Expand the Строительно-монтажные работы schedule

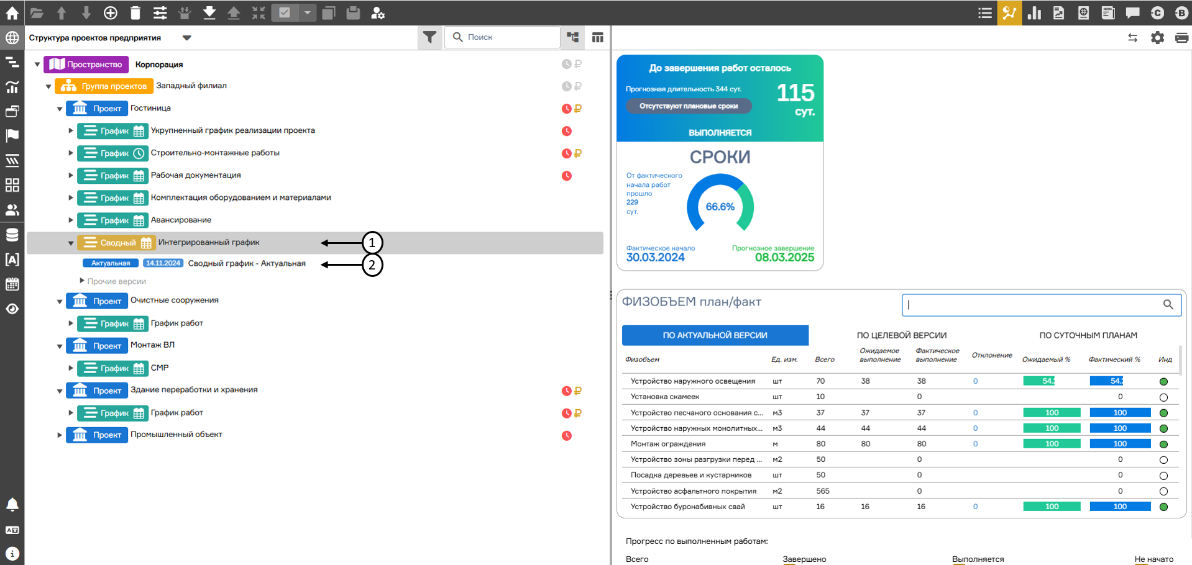pos(71,153)
